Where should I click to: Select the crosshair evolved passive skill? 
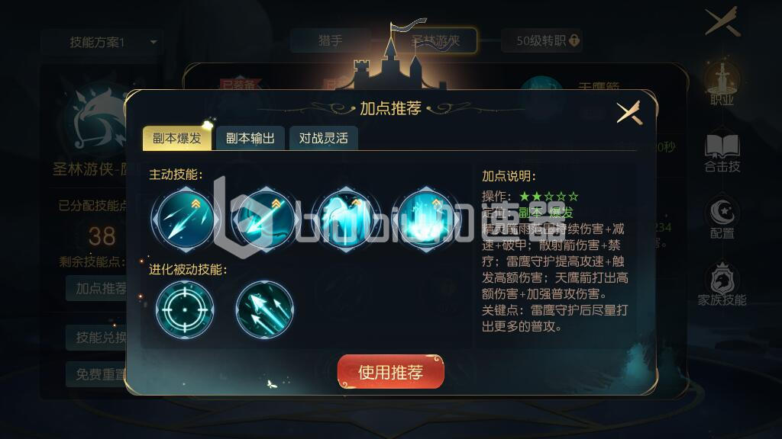click(185, 309)
